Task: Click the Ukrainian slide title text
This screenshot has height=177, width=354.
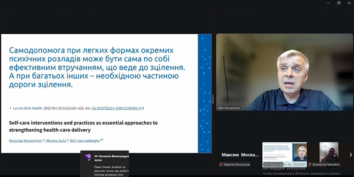Action: click(97, 67)
